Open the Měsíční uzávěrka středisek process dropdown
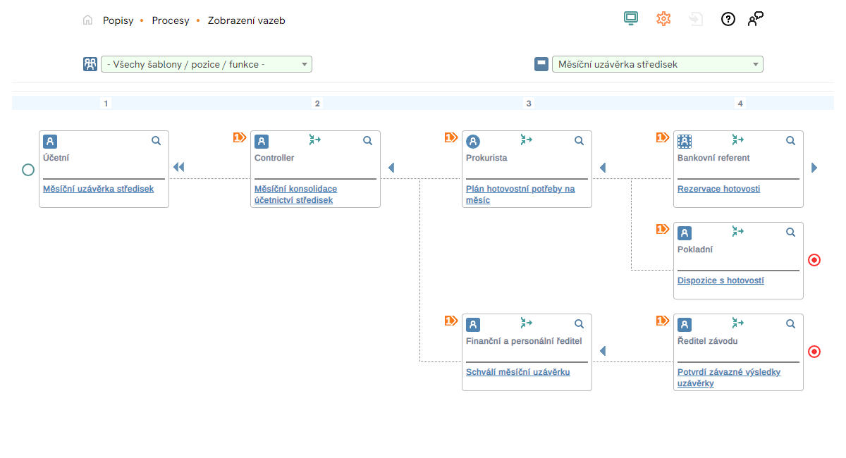Image resolution: width=846 pixels, height=458 pixels. pos(657,64)
